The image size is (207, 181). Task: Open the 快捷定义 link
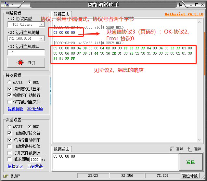point(16,166)
